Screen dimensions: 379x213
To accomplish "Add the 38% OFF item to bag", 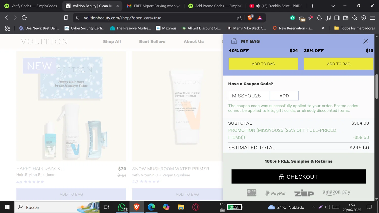I will 339,64.
